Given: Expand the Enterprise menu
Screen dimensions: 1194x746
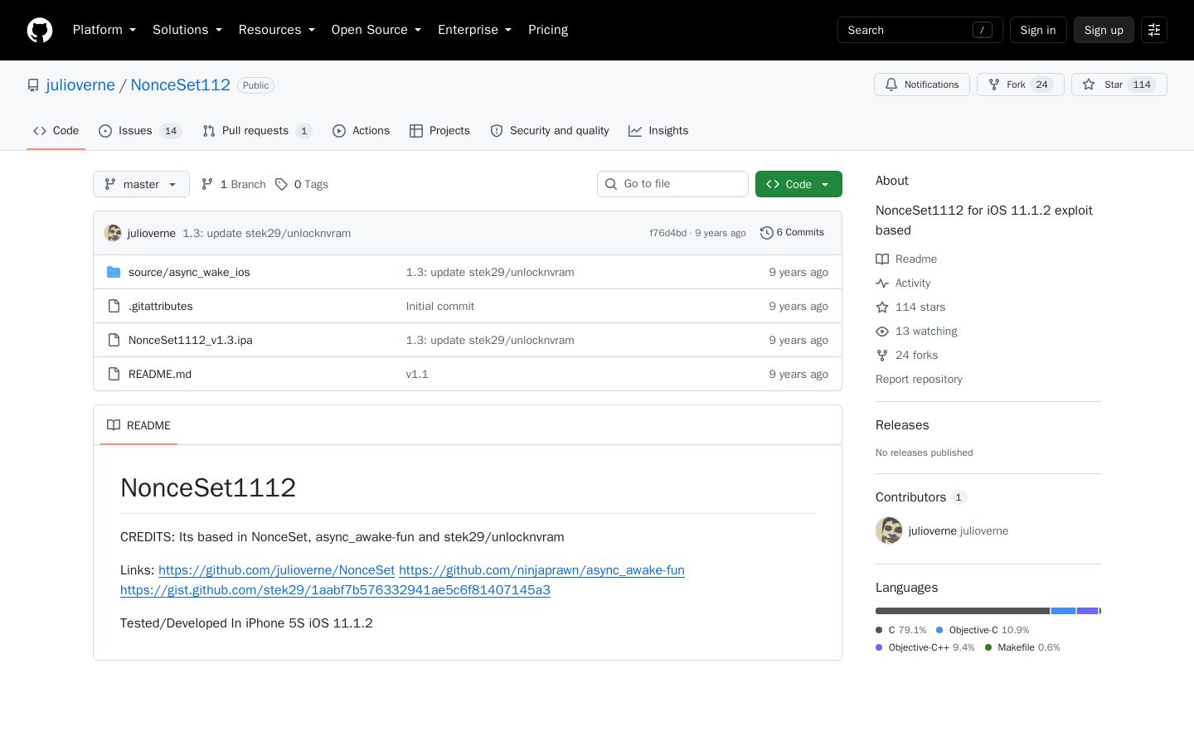Looking at the screenshot, I should (x=475, y=30).
